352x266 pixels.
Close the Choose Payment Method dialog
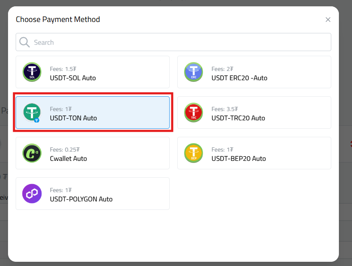[328, 20]
